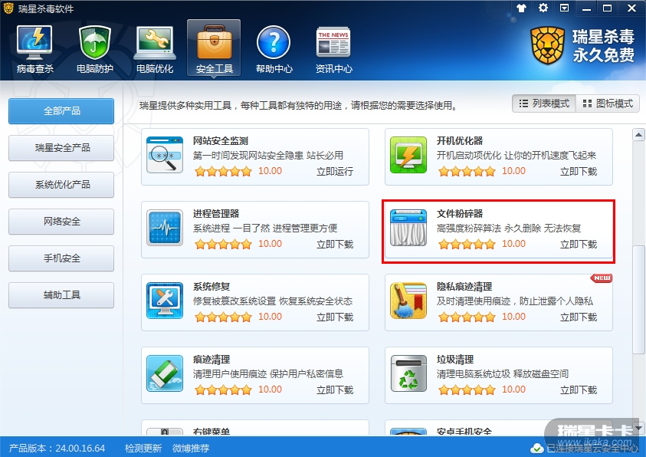Click the vertical scrollbar thumb

pyautogui.click(x=638, y=300)
